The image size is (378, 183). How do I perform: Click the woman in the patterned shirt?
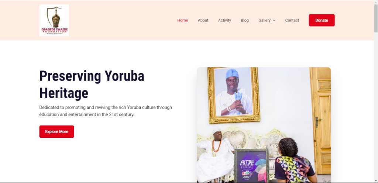coord(294,161)
